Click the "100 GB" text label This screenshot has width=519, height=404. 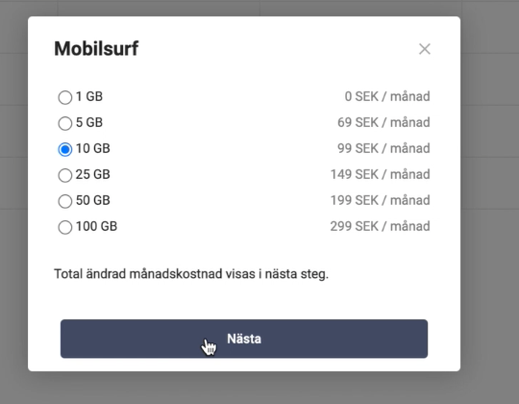coord(96,226)
